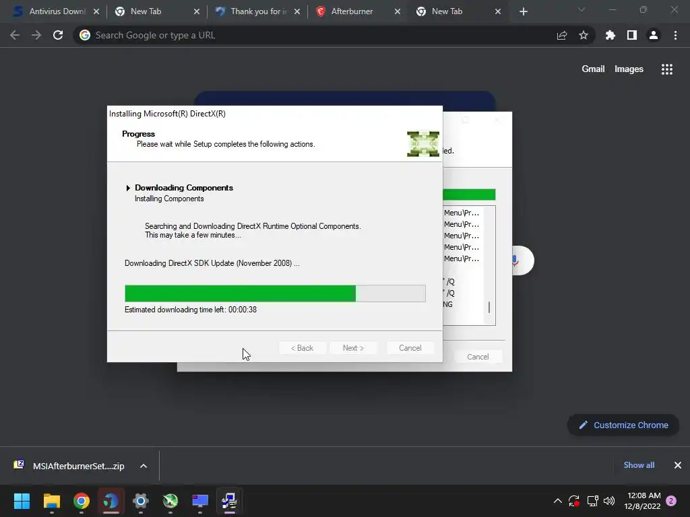Screen dimensions: 690x517
Task: Open the Google apps grid
Action: [666, 69]
